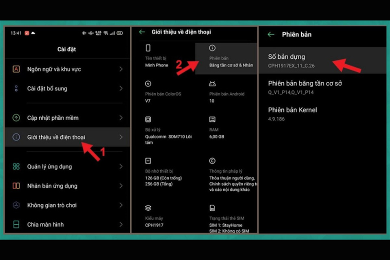Image resolution: width=390 pixels, height=260 pixels.
Task: Tap back arrow on Phiên bản screen
Action: 271,34
